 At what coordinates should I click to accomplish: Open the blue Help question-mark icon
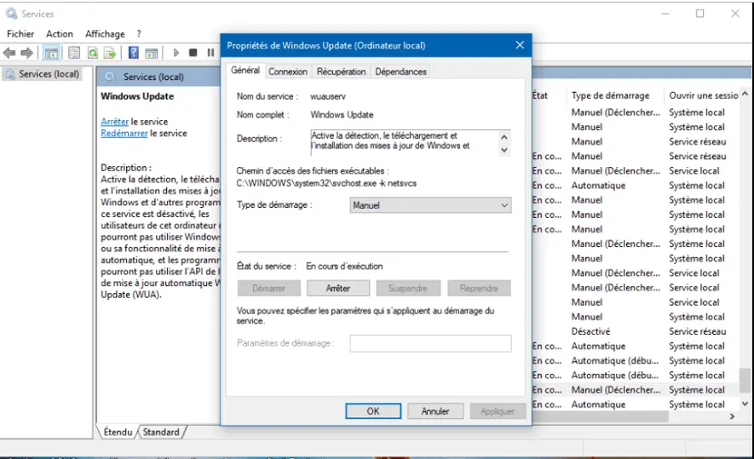coord(133,53)
